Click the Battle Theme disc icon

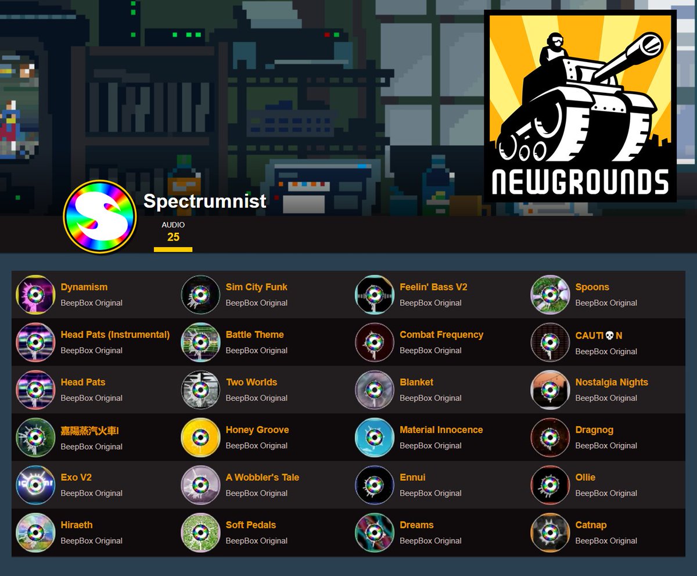[200, 342]
